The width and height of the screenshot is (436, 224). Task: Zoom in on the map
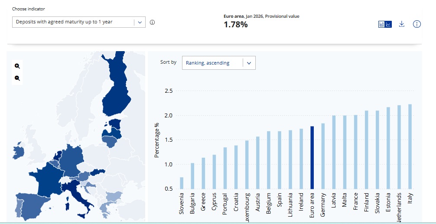tap(17, 66)
